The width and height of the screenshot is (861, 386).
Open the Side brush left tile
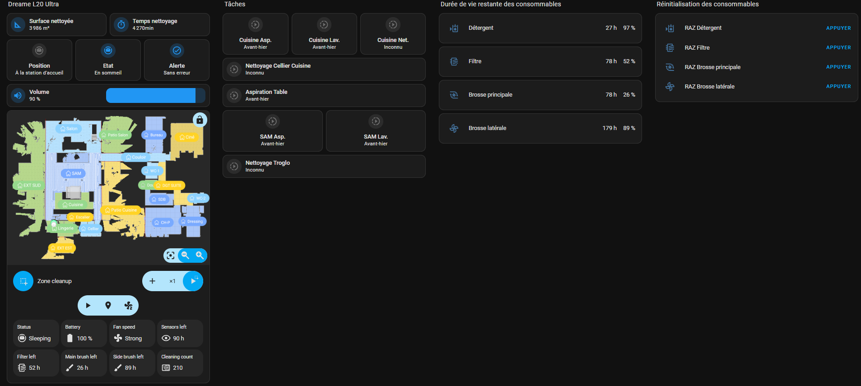[132, 363]
